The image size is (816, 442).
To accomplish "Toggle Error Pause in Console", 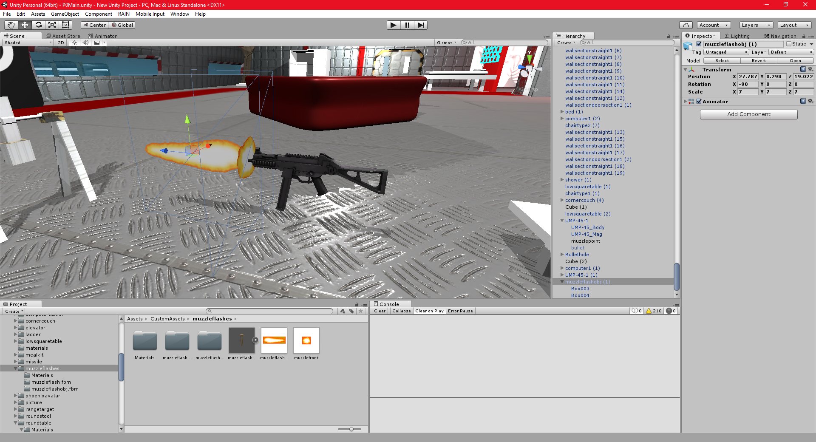I will (460, 311).
